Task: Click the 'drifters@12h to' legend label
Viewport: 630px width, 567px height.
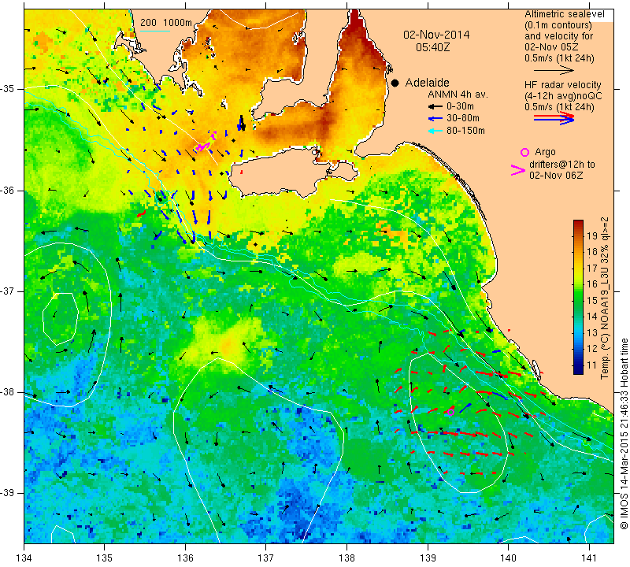Action: tap(562, 165)
